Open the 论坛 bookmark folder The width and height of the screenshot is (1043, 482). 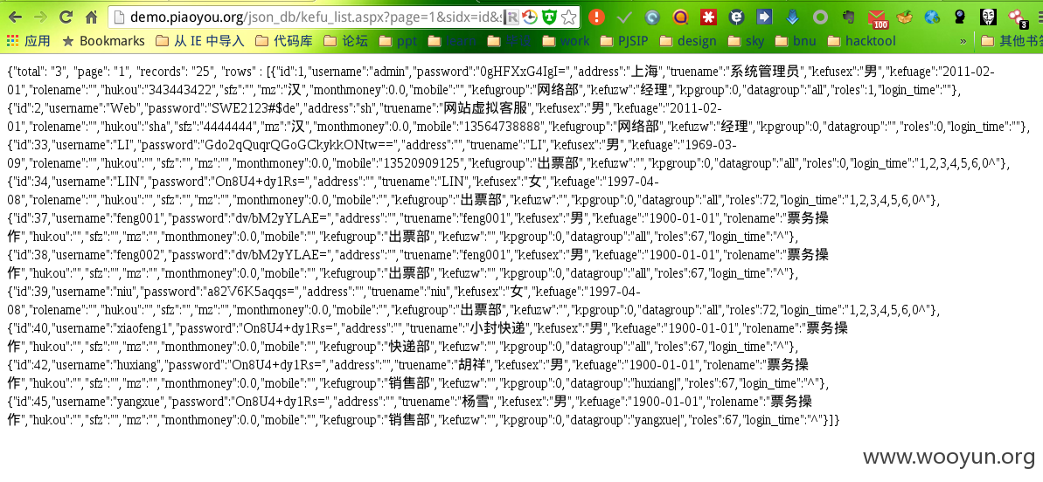(346, 41)
